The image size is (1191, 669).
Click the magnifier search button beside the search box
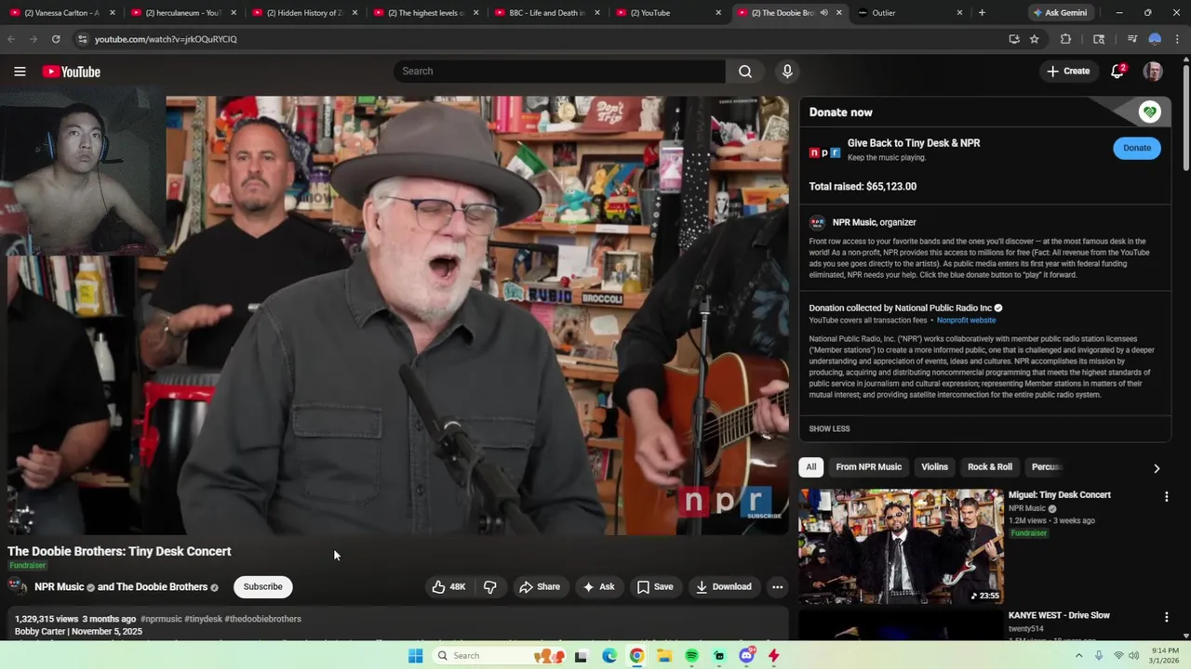coord(745,72)
